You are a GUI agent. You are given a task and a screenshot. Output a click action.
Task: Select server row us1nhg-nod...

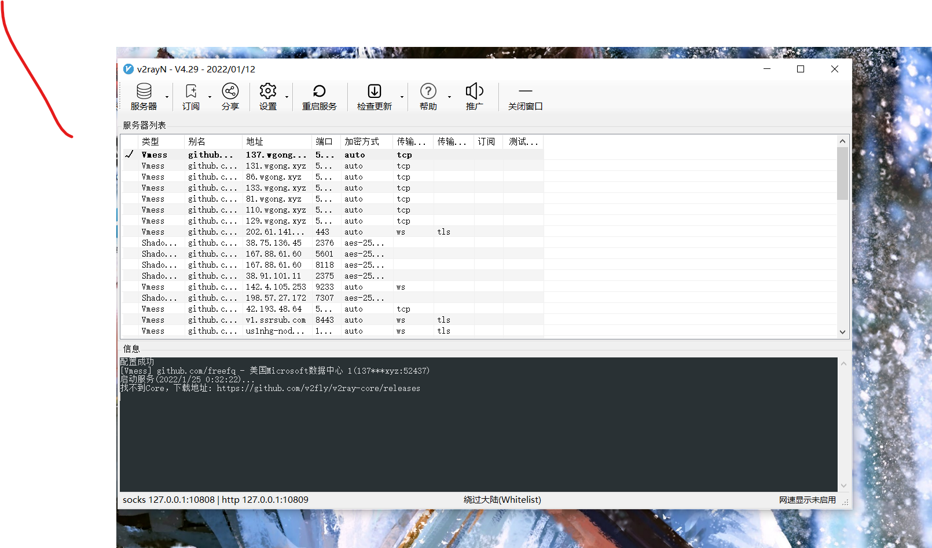tap(333, 331)
